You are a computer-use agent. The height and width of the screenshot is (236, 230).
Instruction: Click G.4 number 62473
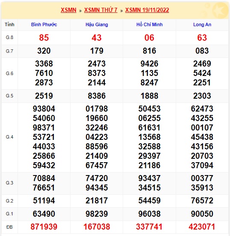pyautogui.click(x=202, y=109)
